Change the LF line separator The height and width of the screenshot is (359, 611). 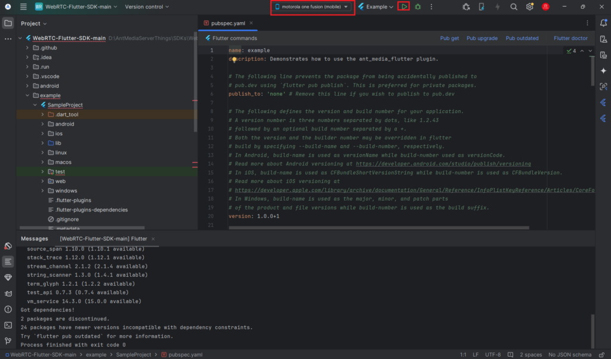coord(476,355)
